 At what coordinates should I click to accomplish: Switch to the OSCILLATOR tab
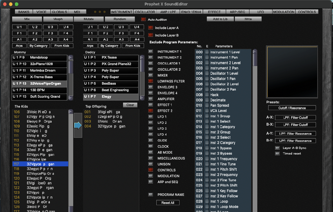coord(145,12)
